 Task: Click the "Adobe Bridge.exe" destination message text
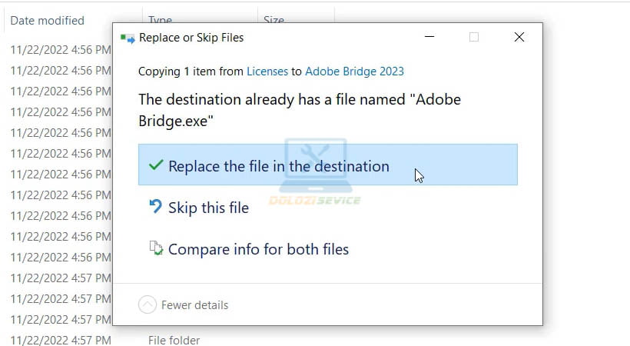coord(300,110)
